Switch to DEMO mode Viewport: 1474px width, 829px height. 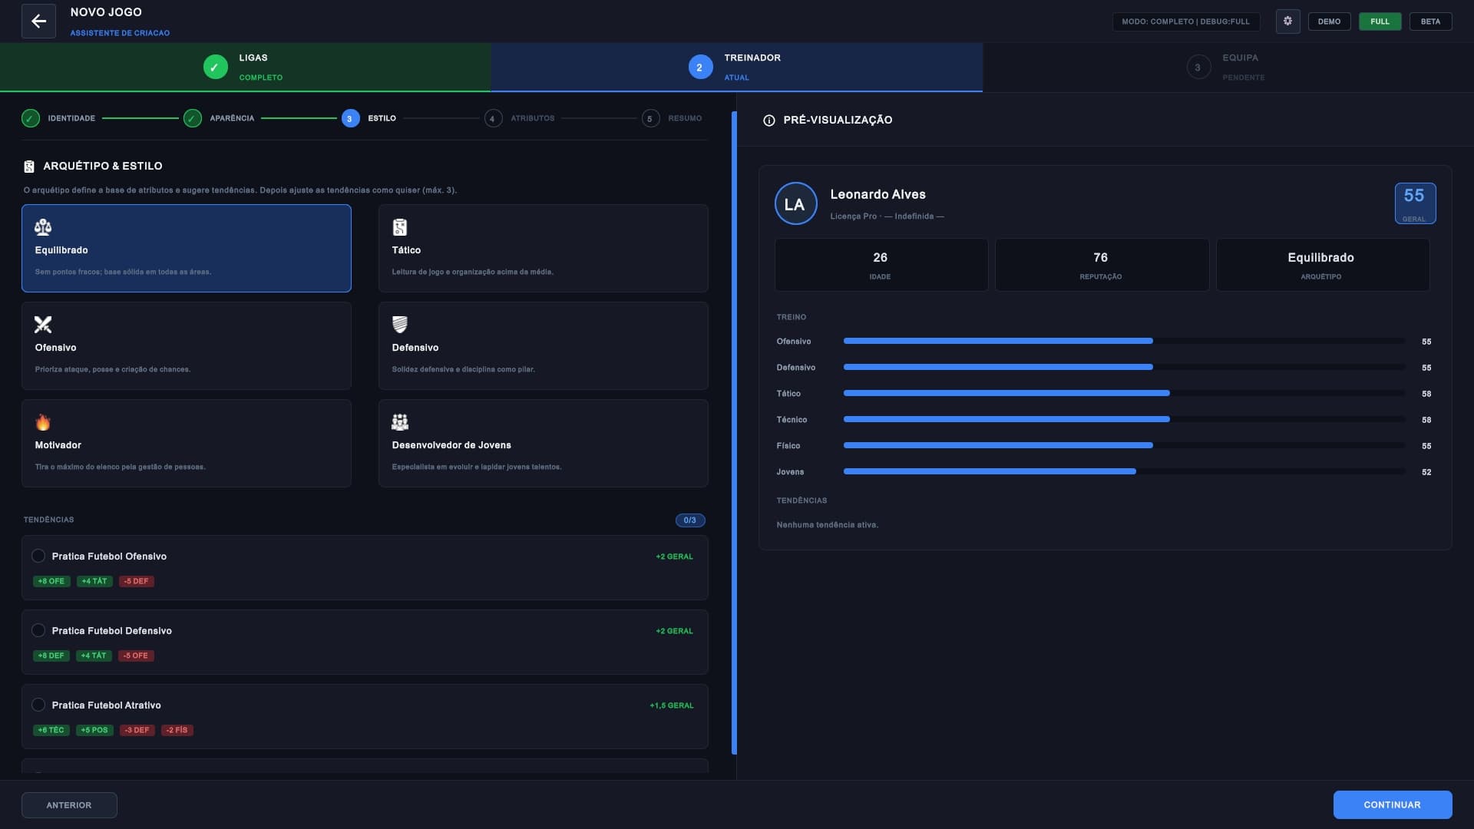[1329, 21]
